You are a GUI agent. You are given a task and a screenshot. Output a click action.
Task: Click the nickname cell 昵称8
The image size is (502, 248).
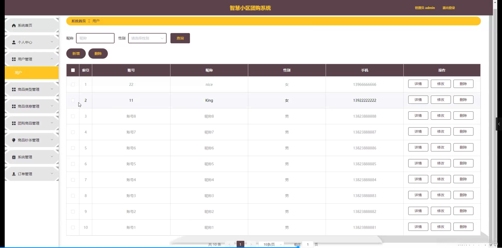click(x=209, y=116)
